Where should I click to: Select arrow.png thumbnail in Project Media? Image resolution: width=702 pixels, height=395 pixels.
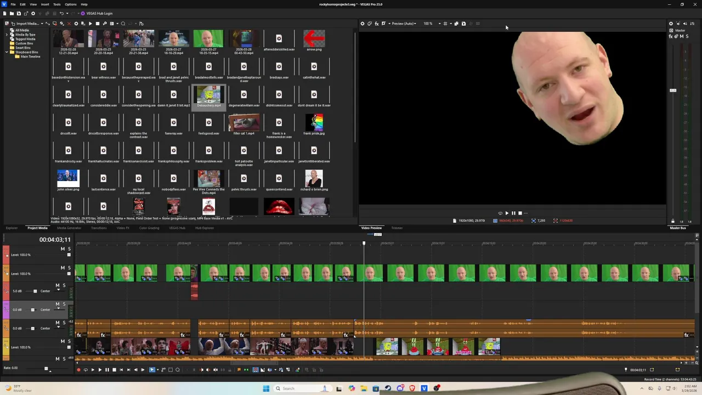(x=314, y=38)
